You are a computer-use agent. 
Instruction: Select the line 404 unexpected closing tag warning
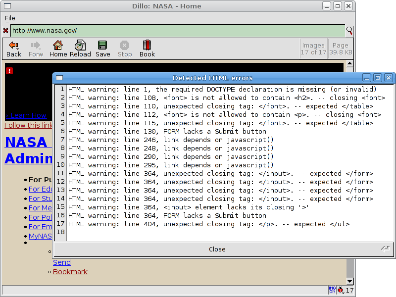[x=209, y=224]
